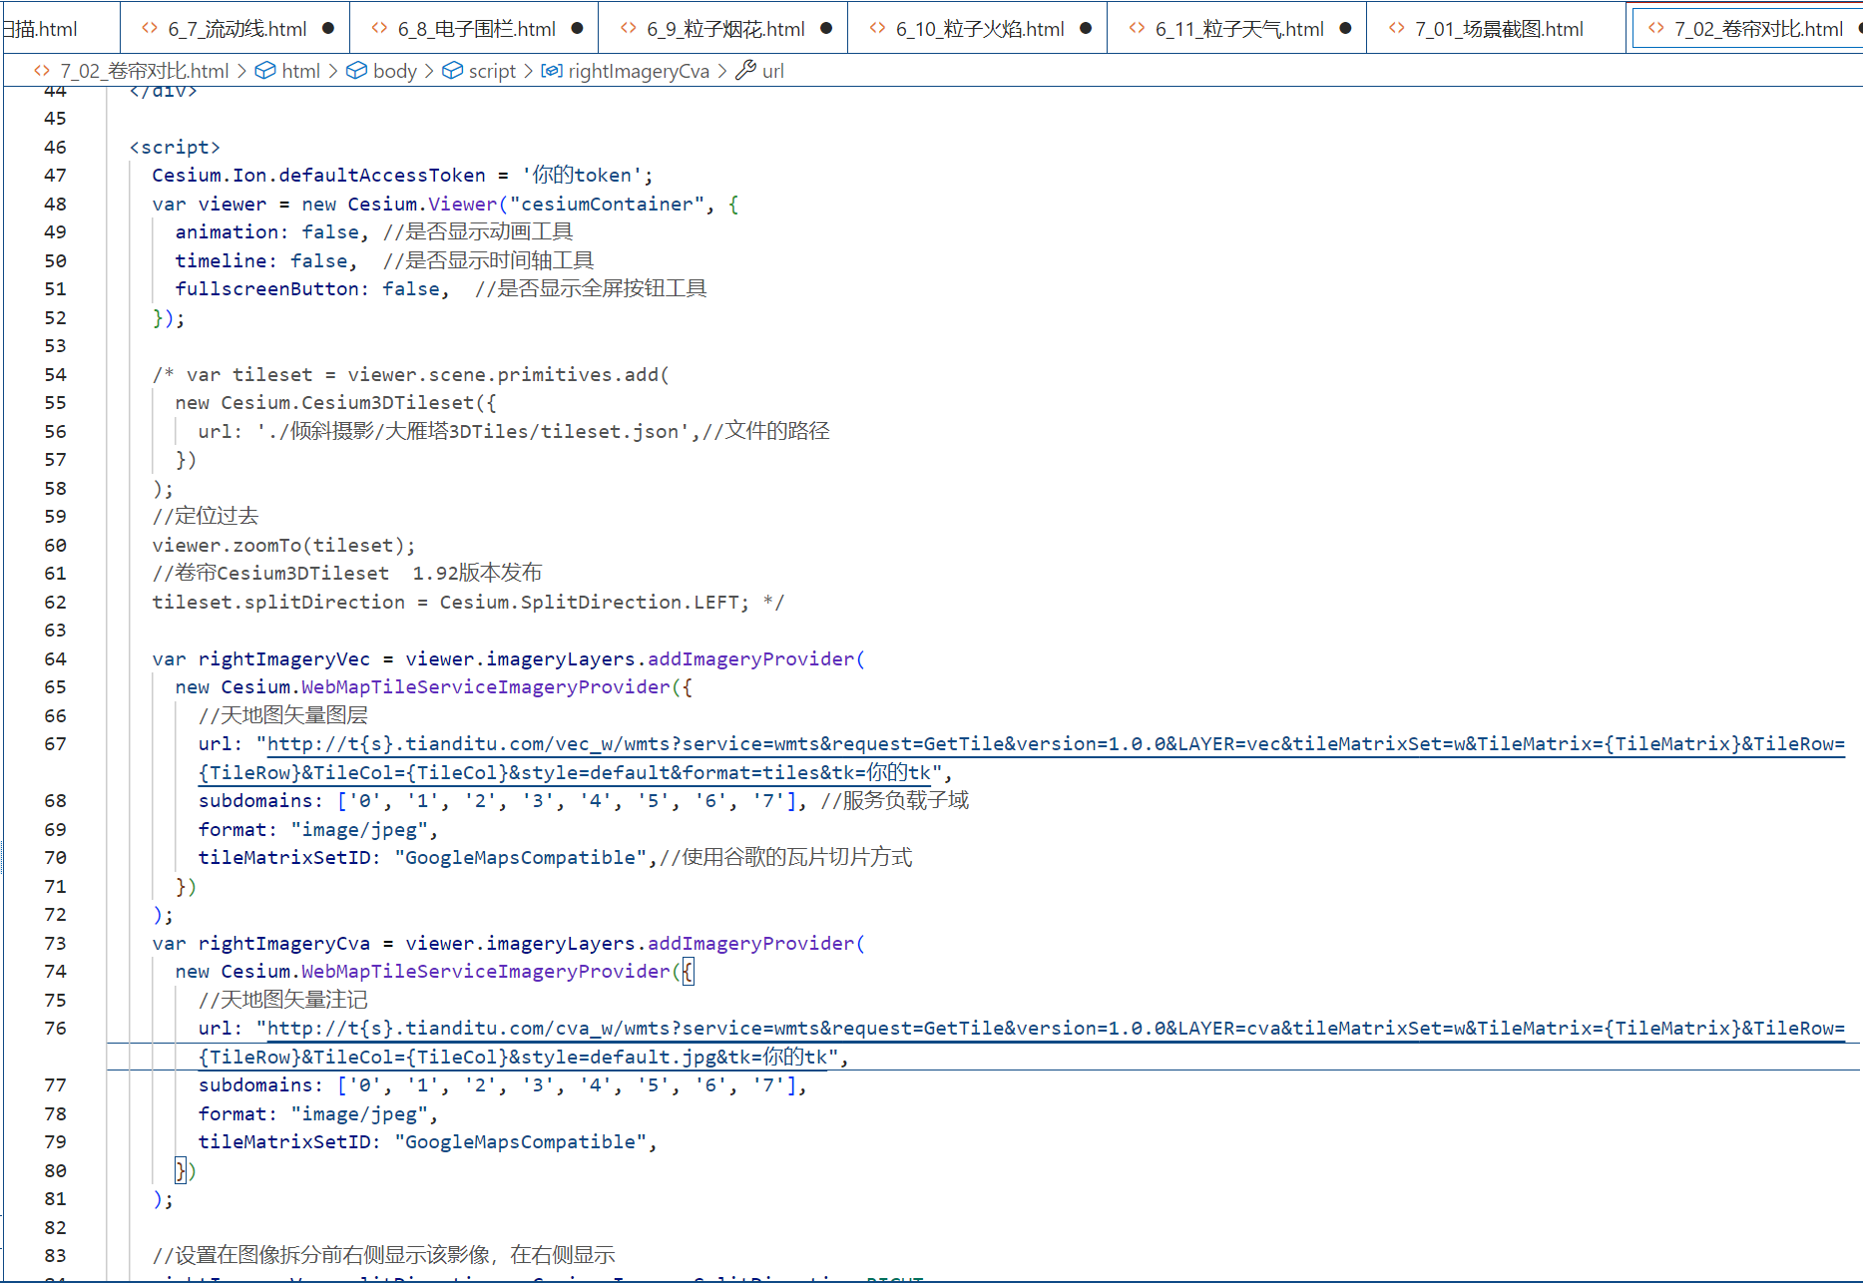Viewport: 1863px width, 1285px height.
Task: Click 'timeline: false' on line 50
Action: [260, 261]
